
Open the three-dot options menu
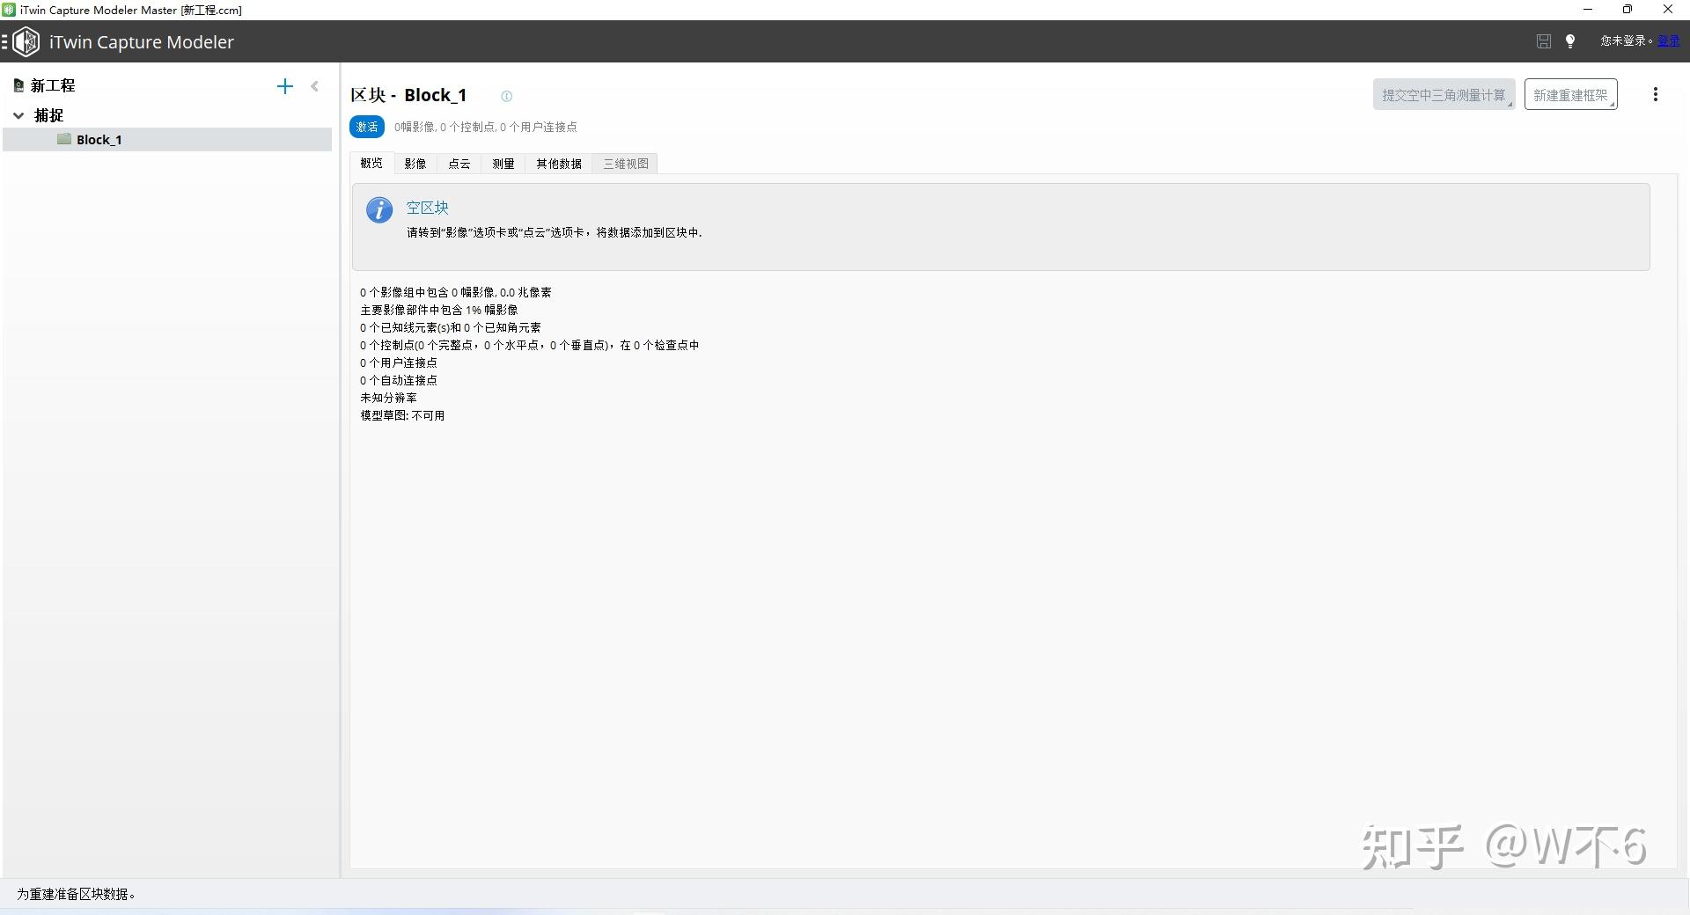(1656, 94)
